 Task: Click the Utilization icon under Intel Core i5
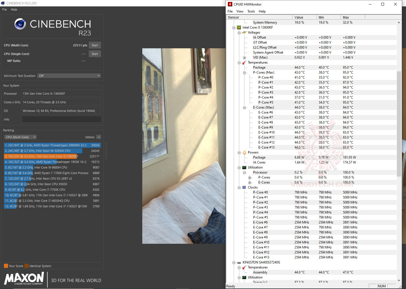pos(244,167)
